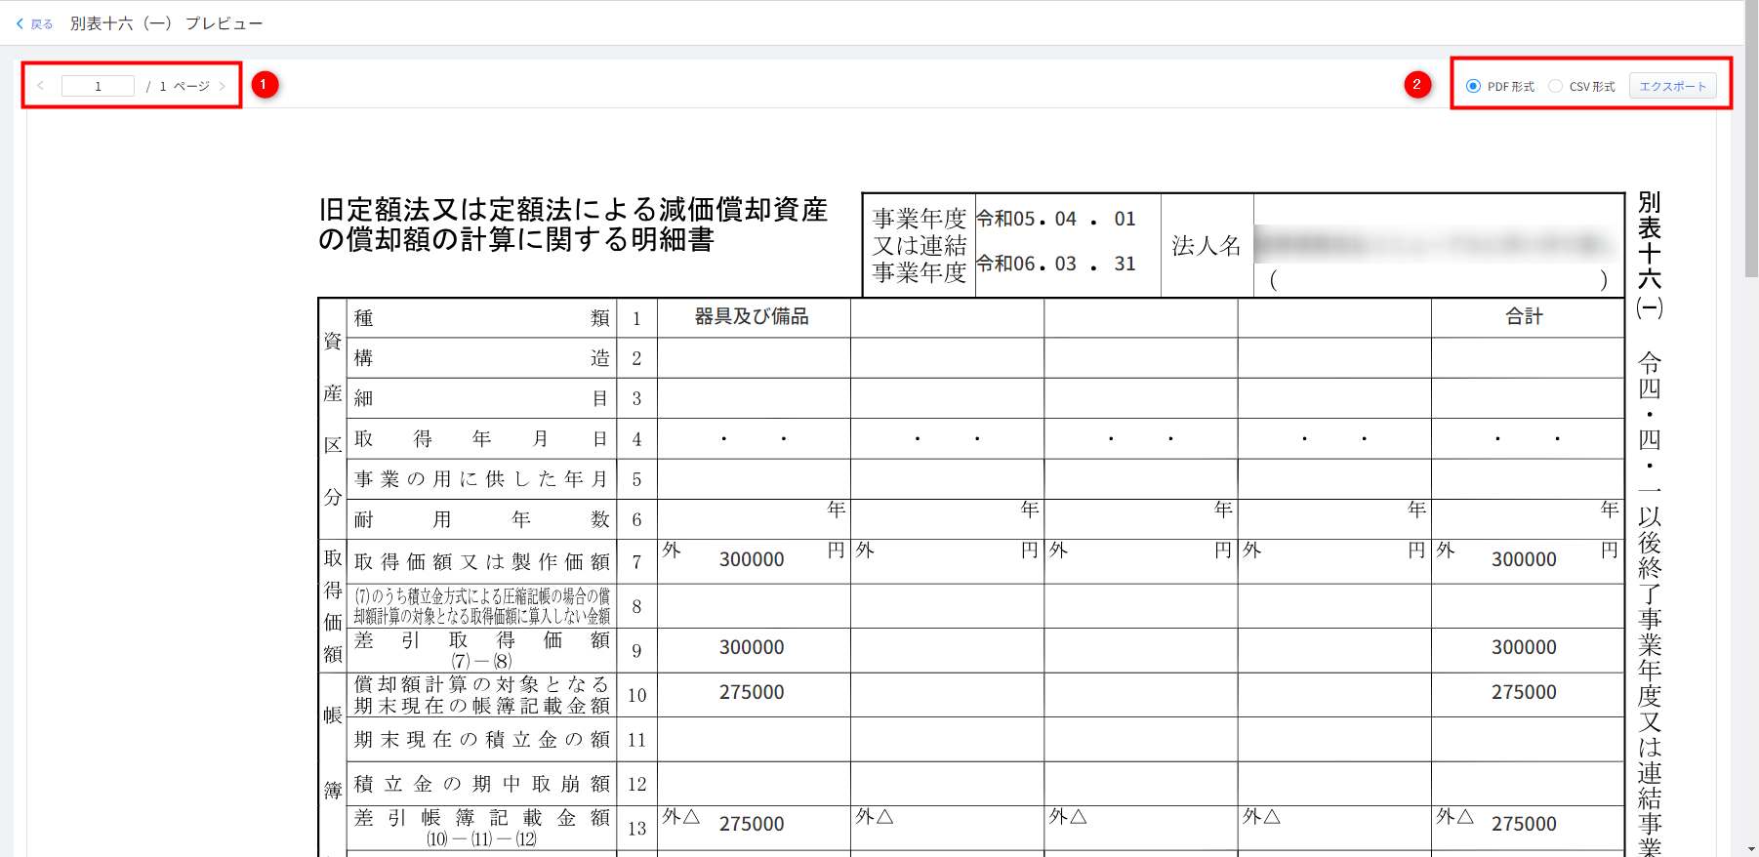The image size is (1759, 857).
Task: Click 300000 in row 9 合計 column
Action: point(1524,647)
